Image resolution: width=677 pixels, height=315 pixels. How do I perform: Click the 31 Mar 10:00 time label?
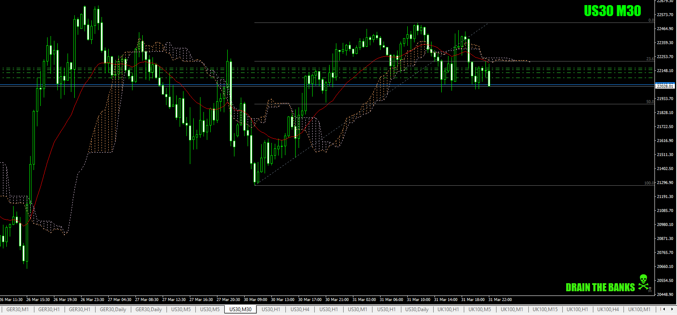point(419,300)
